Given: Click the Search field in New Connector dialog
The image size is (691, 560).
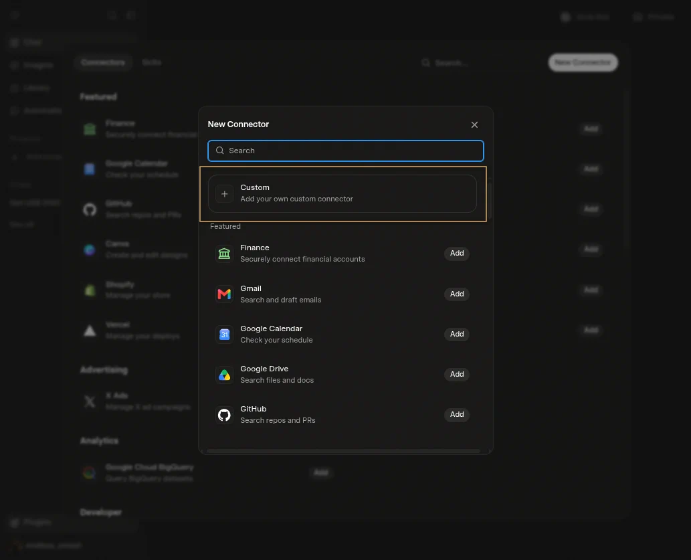Looking at the screenshot, I should click(x=345, y=151).
